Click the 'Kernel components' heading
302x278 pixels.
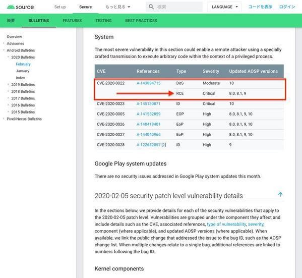(x=119, y=268)
